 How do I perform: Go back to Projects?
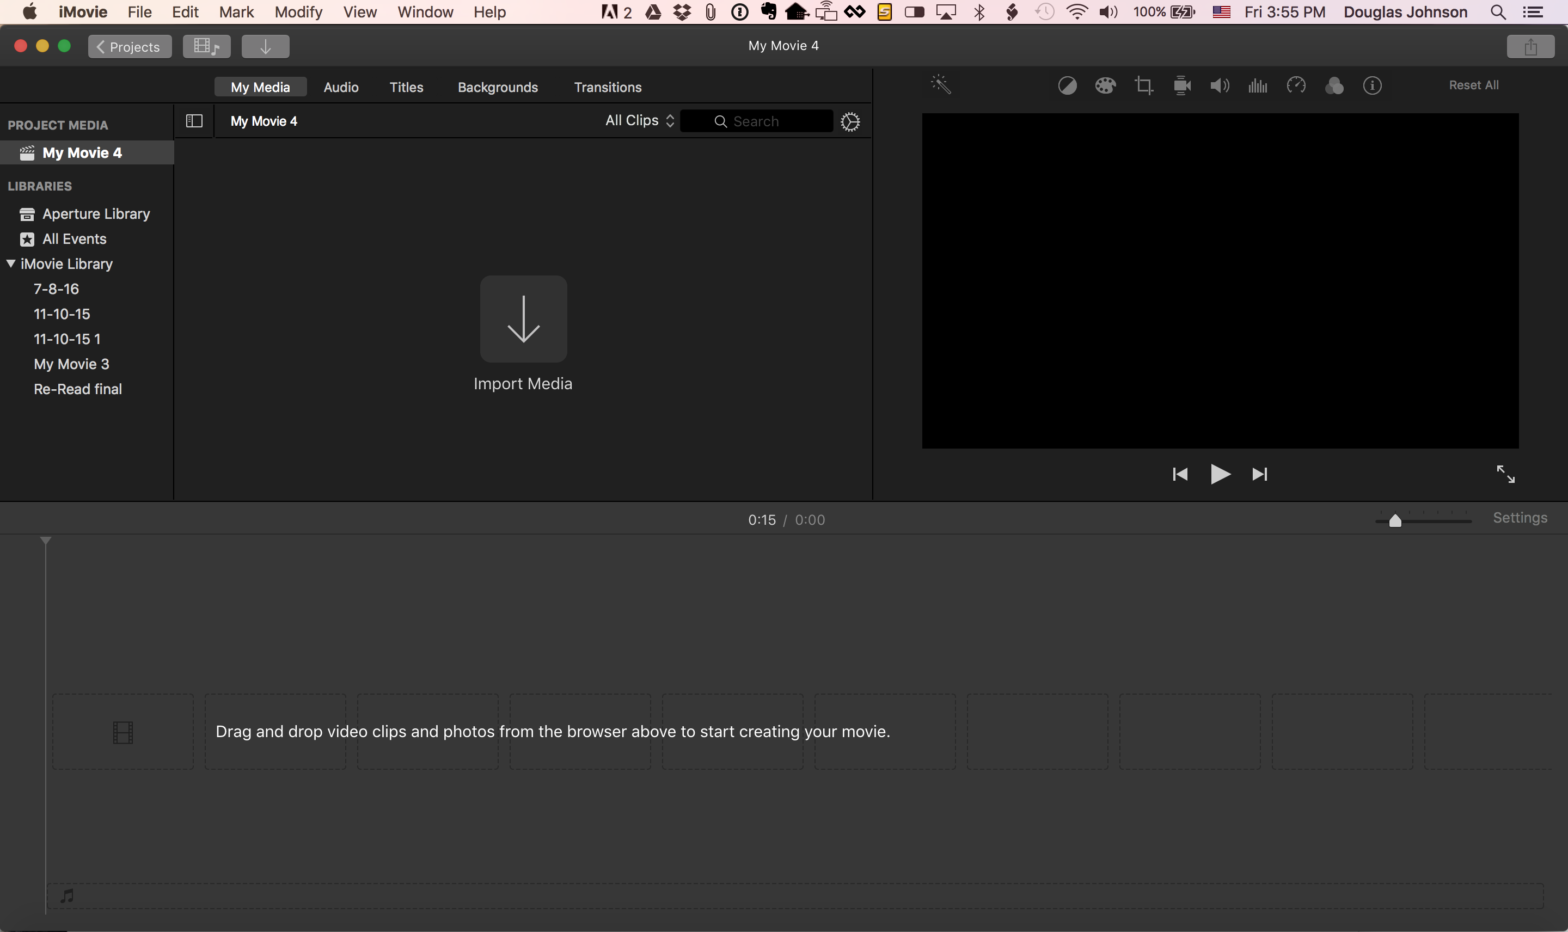coord(130,46)
